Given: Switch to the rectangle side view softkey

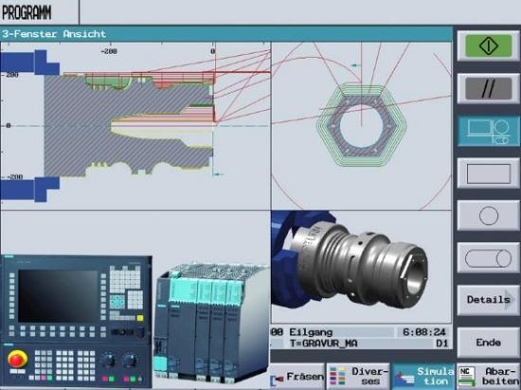Looking at the screenshot, I should coord(488,173).
